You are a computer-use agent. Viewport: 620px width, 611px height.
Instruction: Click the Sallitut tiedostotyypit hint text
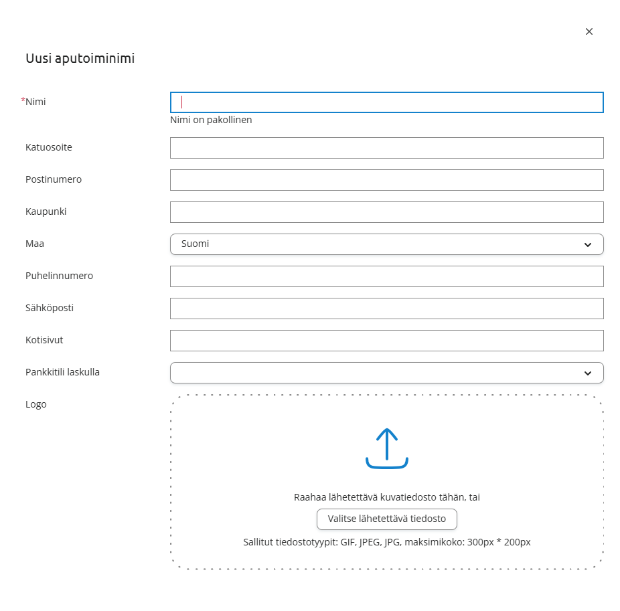387,542
